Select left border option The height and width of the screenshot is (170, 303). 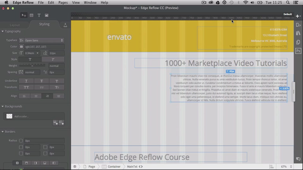coord(54,163)
